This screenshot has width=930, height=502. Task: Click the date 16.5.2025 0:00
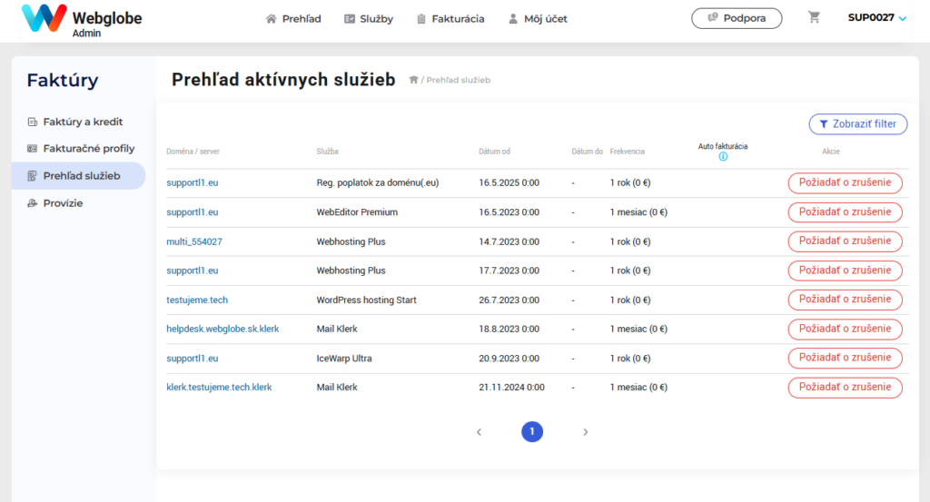(509, 183)
